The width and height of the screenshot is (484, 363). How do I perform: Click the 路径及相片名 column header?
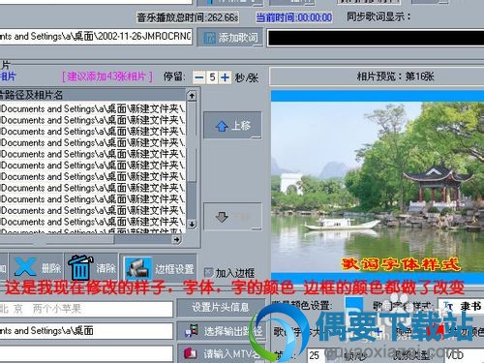pos(93,95)
